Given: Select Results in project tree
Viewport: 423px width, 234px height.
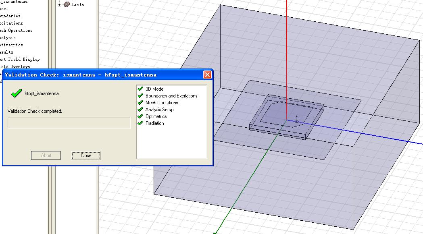Looking at the screenshot, I should point(6,52).
